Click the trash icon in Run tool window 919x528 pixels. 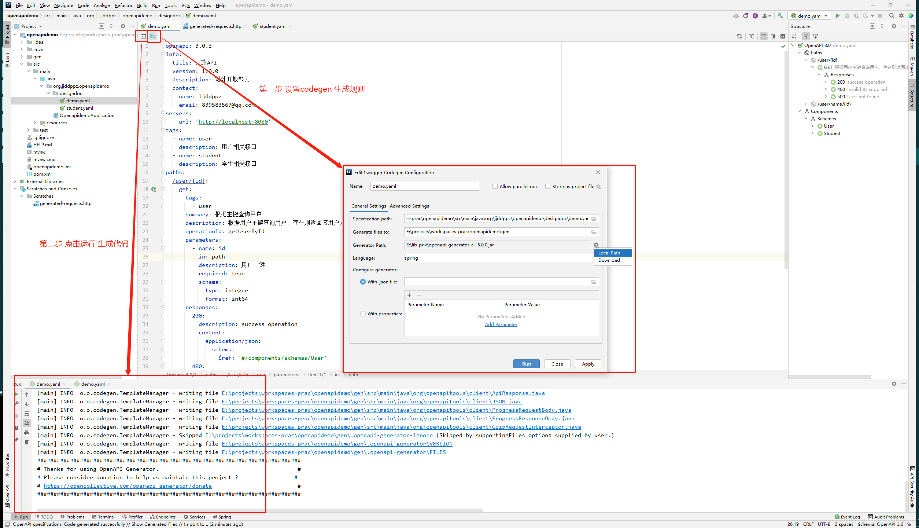[27, 442]
